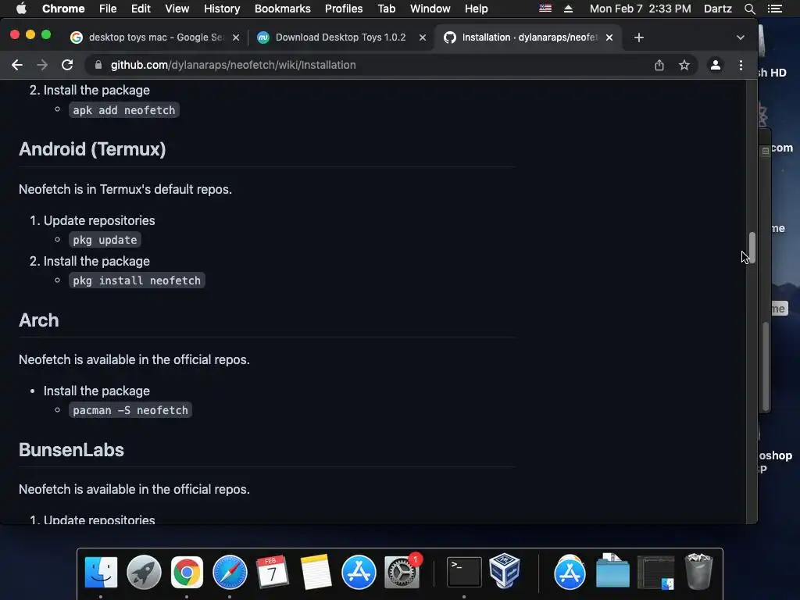Click the github.com address bar URL
This screenshot has width=800, height=600.
point(233,65)
